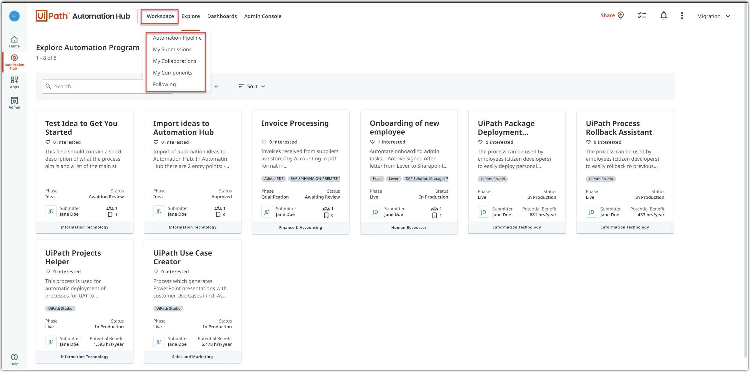Click the 6,478 hrs/year potential benefit
The height and width of the screenshot is (372, 750).
click(217, 344)
